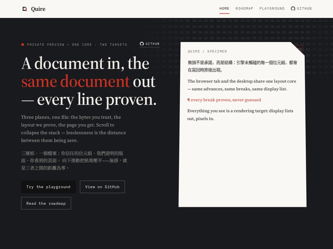
Task: Click the Quire logo icon in header
Action: tap(25, 9)
